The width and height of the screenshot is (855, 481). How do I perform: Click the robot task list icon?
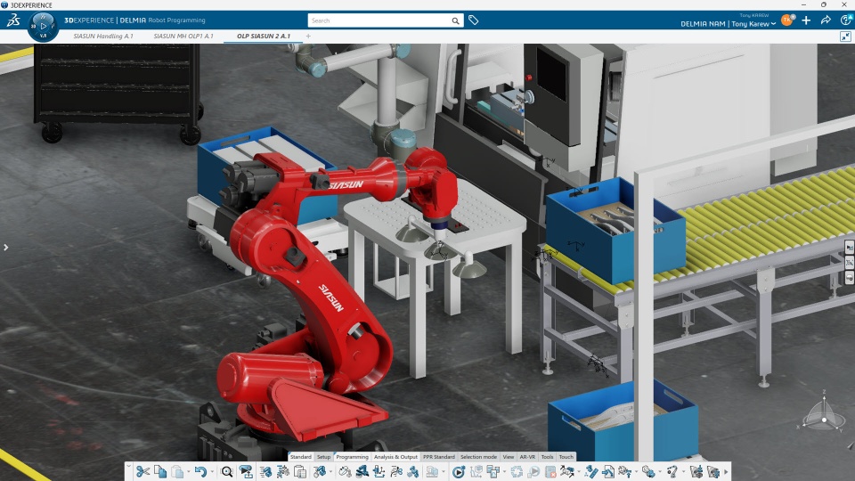(265, 472)
